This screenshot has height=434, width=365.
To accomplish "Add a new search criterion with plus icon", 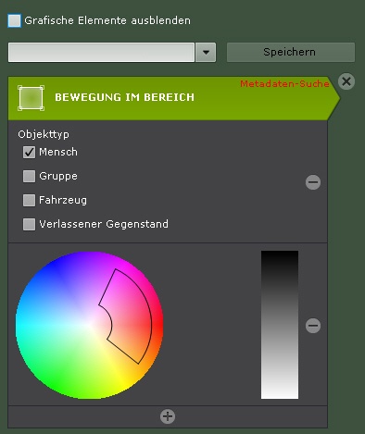I will [x=168, y=416].
